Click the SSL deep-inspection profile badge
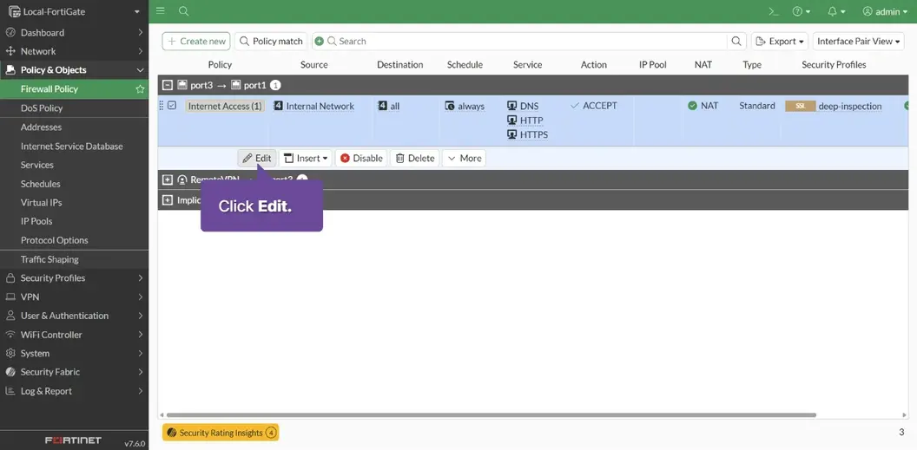This screenshot has height=450, width=917. [x=800, y=107]
